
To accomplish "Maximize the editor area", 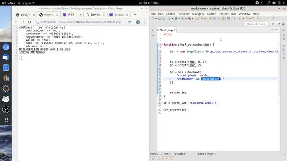I will tap(276, 30).
